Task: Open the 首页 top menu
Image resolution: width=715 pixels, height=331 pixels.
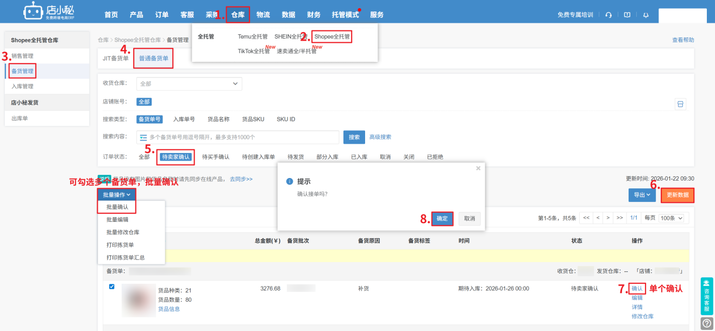Action: (111, 15)
